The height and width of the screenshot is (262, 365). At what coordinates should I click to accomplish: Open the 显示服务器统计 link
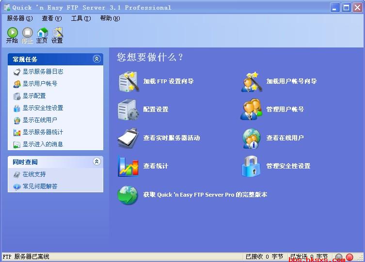(43, 132)
